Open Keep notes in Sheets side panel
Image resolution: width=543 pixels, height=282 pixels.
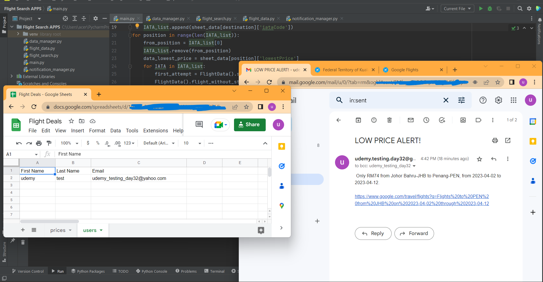pyautogui.click(x=282, y=146)
